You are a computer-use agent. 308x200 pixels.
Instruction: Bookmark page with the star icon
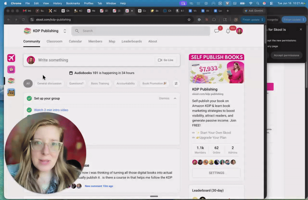tap(189, 20)
